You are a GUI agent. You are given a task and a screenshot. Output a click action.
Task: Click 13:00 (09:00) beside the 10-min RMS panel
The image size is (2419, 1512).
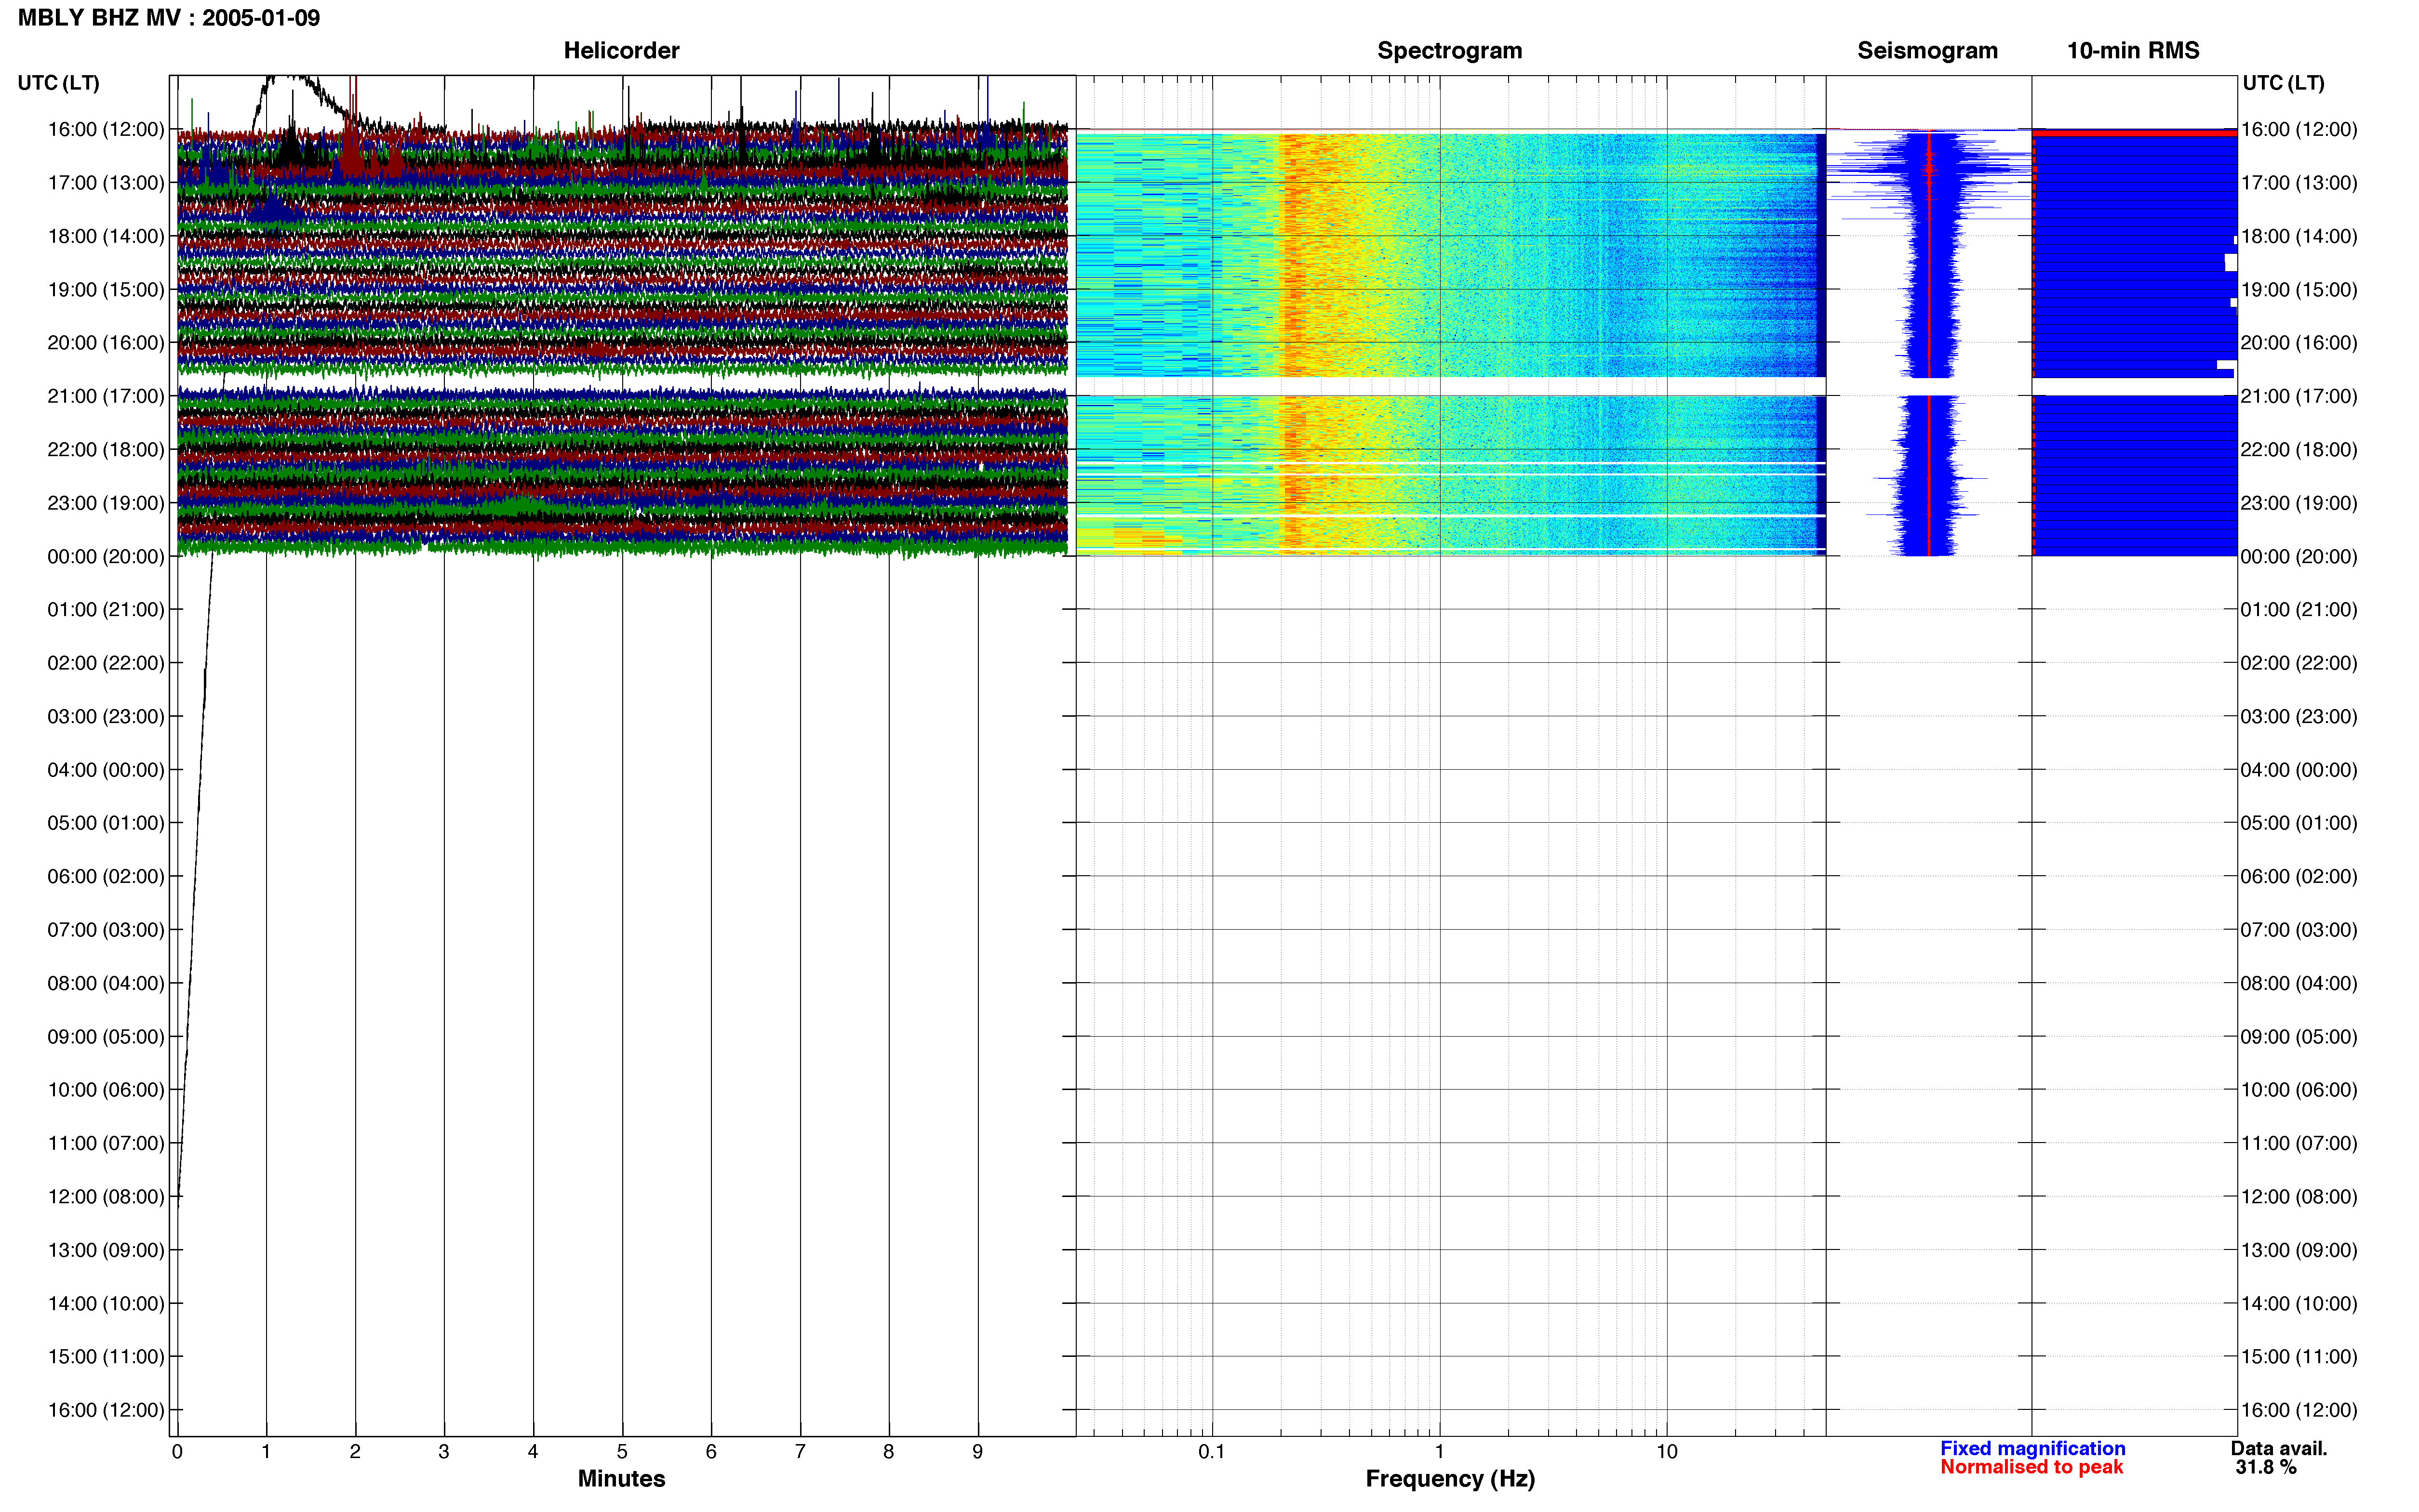[2299, 1250]
